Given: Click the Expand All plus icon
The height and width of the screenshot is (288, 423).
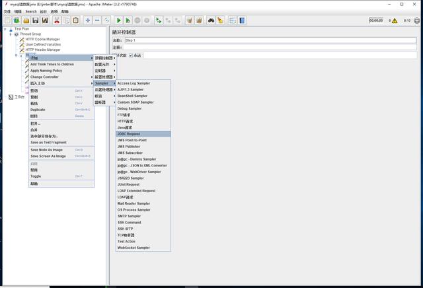Looking at the screenshot, I should (87, 20).
